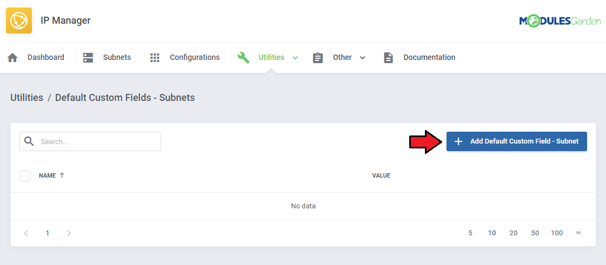
Task: Click the search magnifier icon
Action: click(x=29, y=141)
